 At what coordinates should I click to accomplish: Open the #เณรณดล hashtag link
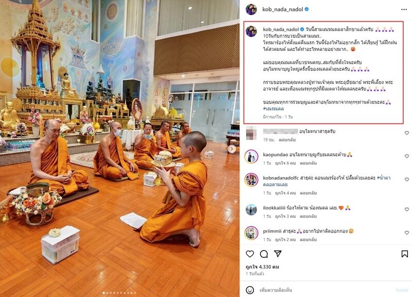click(x=273, y=109)
